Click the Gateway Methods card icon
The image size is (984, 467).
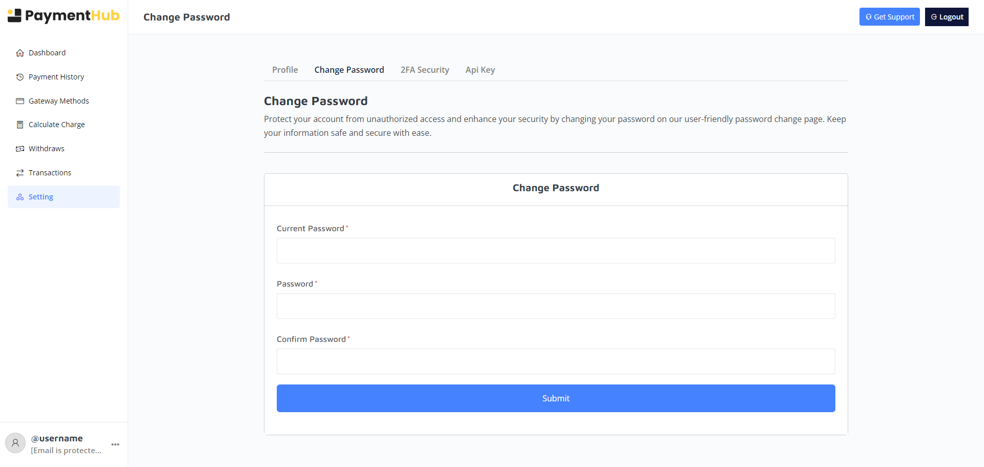tap(20, 101)
